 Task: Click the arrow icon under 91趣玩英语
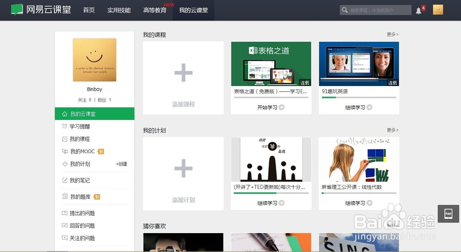tap(370, 107)
